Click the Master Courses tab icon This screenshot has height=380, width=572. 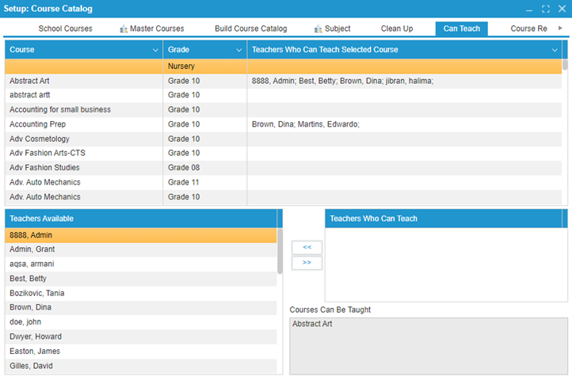(124, 28)
